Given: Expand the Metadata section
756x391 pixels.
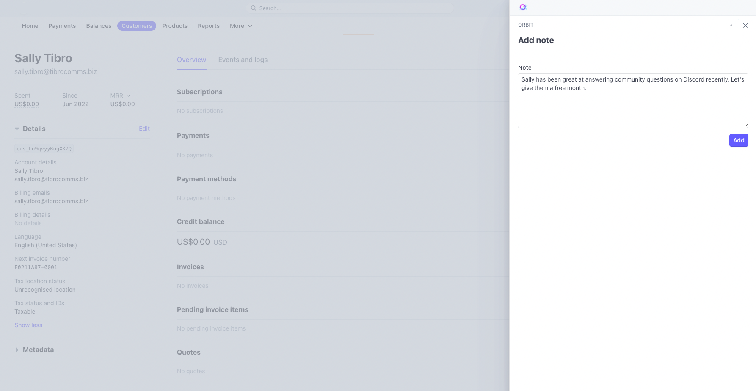Looking at the screenshot, I should (17, 350).
